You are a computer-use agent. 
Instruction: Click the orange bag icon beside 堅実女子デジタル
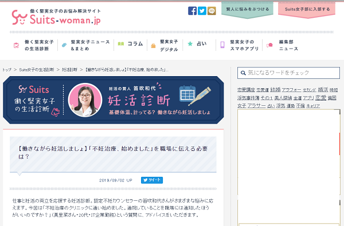click(x=153, y=46)
